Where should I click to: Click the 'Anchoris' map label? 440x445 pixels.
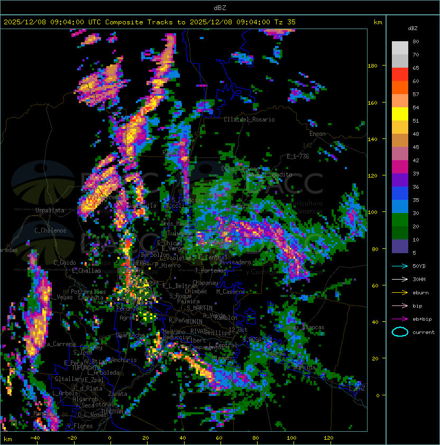pos(124,360)
